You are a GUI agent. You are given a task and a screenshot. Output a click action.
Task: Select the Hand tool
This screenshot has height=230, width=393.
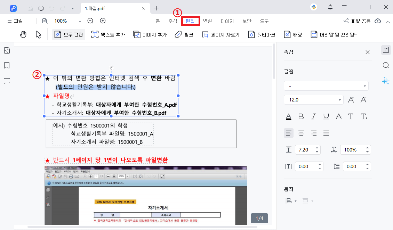point(23,34)
